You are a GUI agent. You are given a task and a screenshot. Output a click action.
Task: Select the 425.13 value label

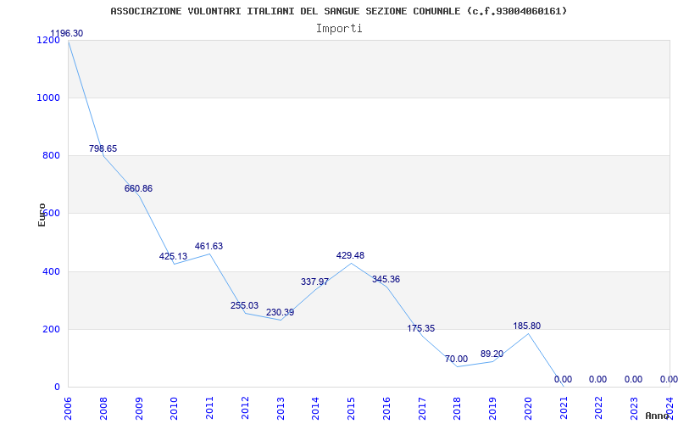point(173,256)
